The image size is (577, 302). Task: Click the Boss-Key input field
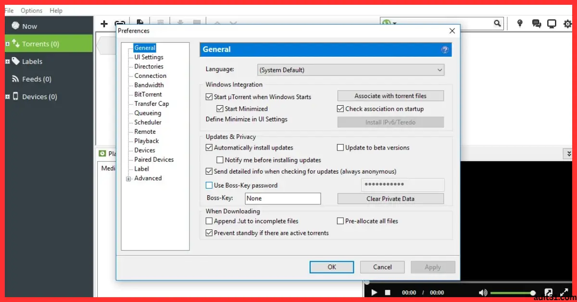pyautogui.click(x=283, y=198)
